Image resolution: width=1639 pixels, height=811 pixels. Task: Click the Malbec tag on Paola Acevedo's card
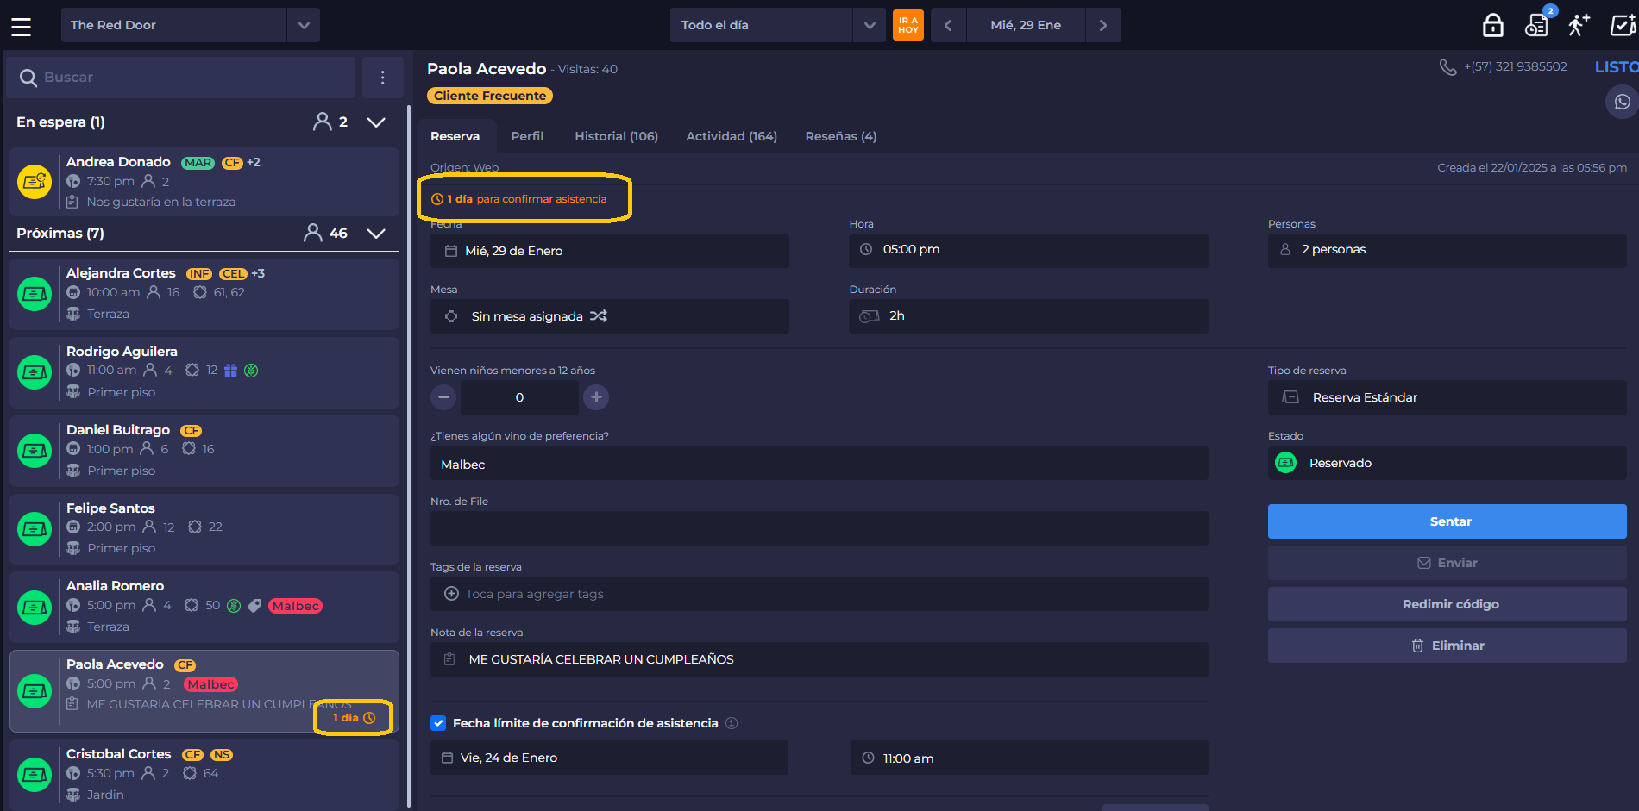(211, 684)
